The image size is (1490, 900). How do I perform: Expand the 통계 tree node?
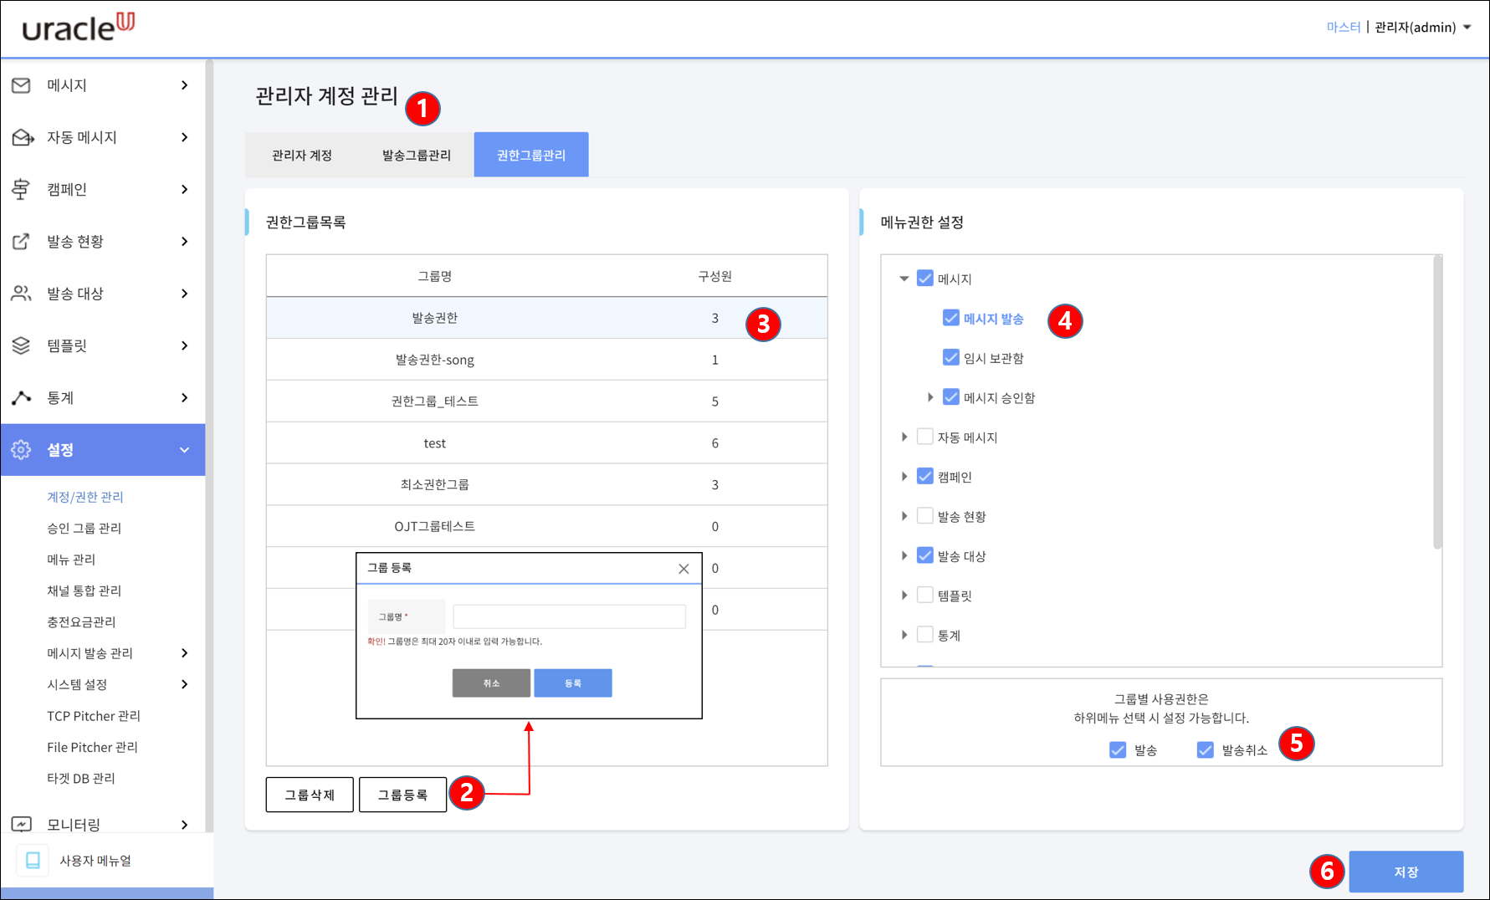904,635
